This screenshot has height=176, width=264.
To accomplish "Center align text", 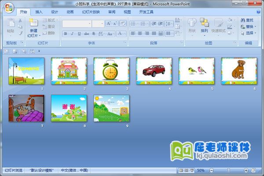I will tap(140, 33).
